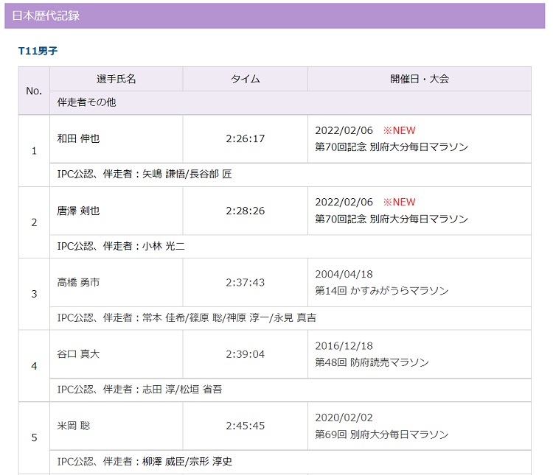
Task: Click the ※NEW marker in row 1
Action: coord(399,130)
